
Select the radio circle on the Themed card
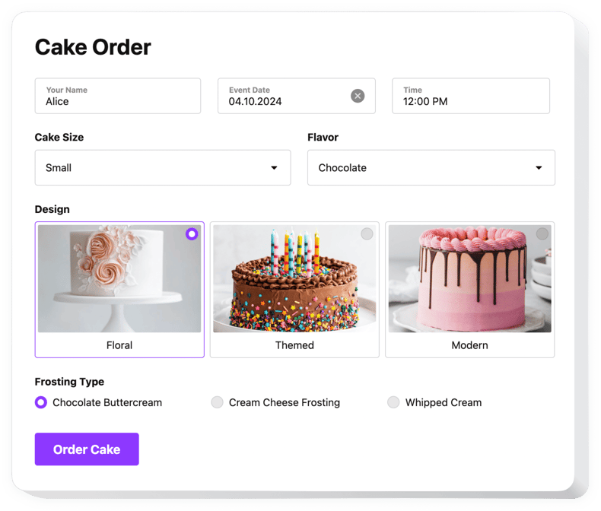pos(367,234)
